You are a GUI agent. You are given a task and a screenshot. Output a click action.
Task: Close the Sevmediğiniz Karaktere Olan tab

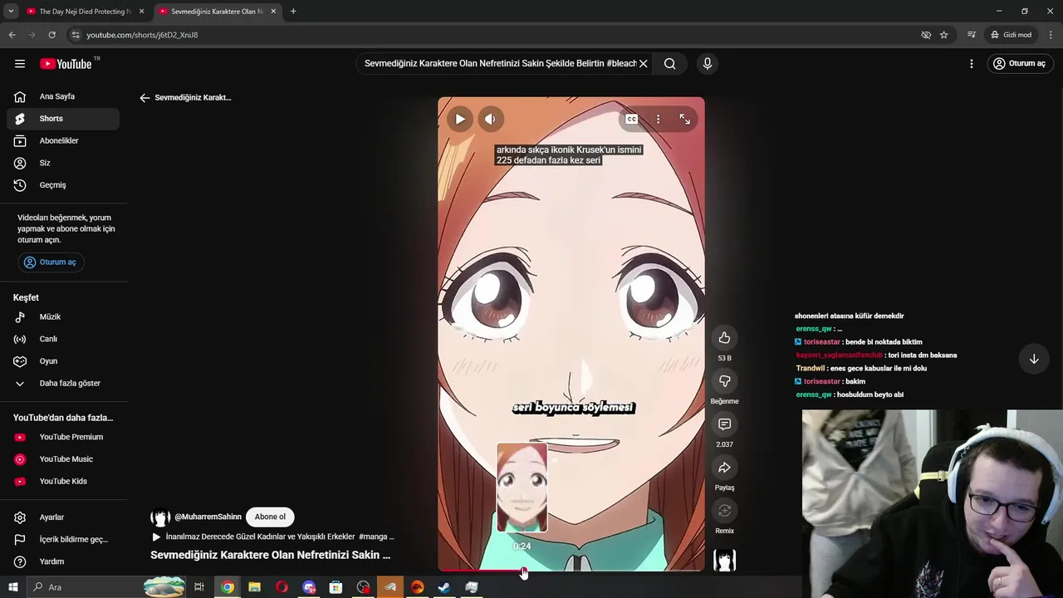[273, 12]
